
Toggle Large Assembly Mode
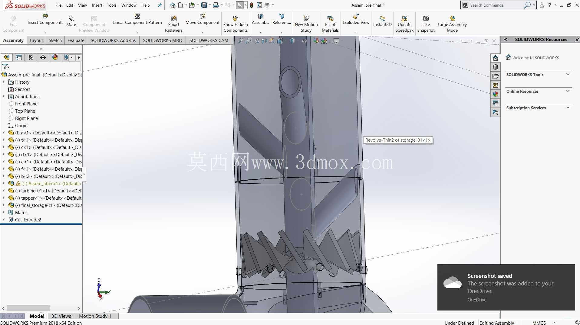coord(452,24)
